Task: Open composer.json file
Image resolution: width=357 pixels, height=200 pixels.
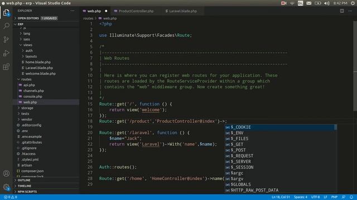Action: [32, 171]
